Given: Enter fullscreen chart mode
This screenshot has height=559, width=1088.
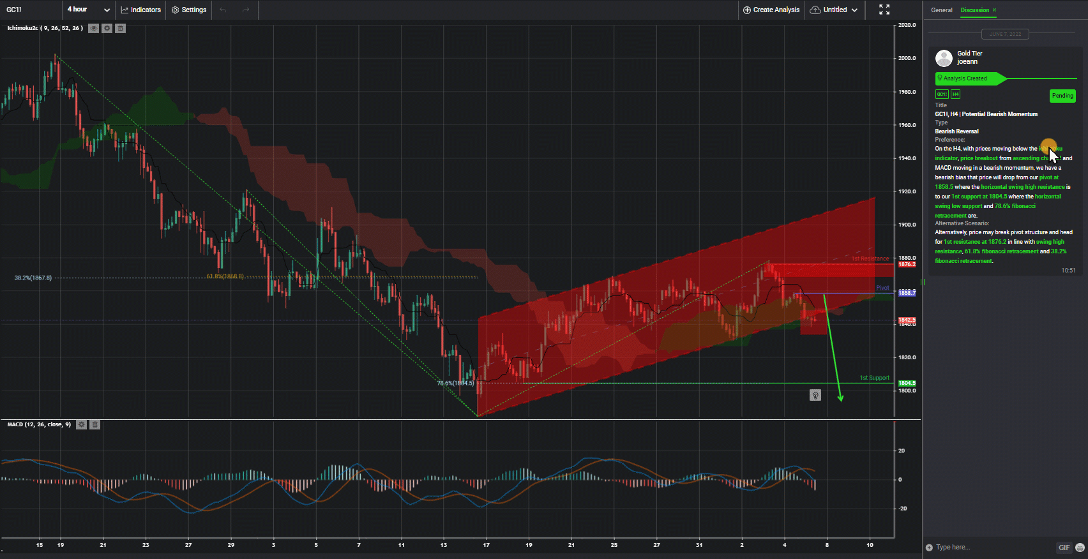Looking at the screenshot, I should (884, 10).
